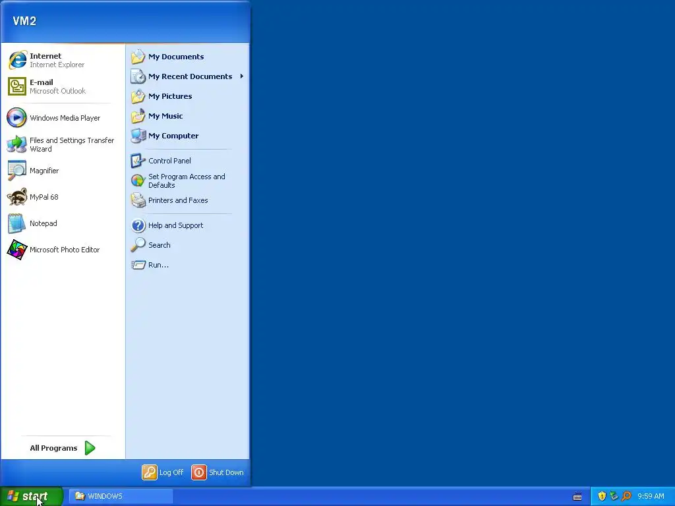The image size is (675, 506).
Task: Click the Log Off key icon
Action: [150, 472]
